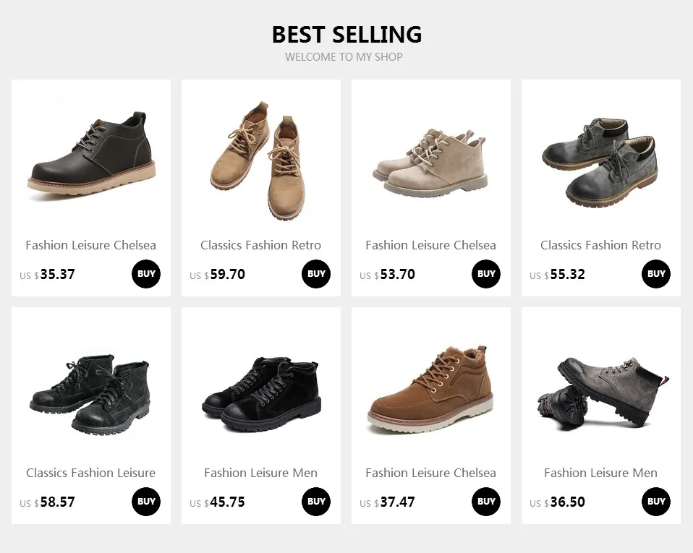Click BUY button for $37.47 brown boot

point(486,502)
